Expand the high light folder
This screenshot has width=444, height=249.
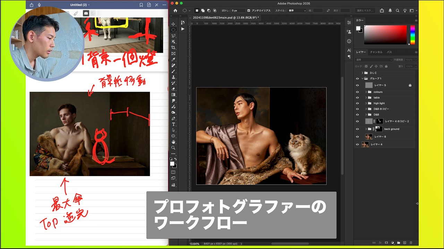[x=366, y=103]
